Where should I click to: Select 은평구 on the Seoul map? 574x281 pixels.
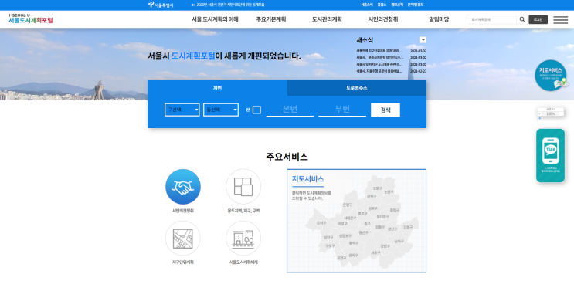pyautogui.click(x=347, y=205)
